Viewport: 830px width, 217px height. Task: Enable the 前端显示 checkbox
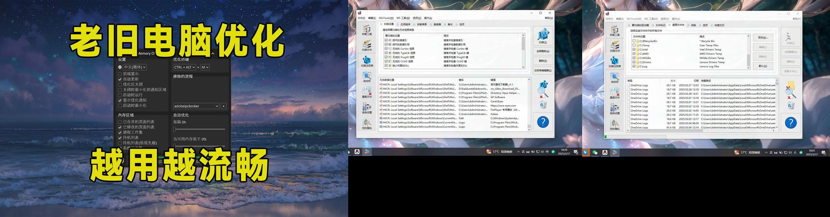tap(120, 74)
